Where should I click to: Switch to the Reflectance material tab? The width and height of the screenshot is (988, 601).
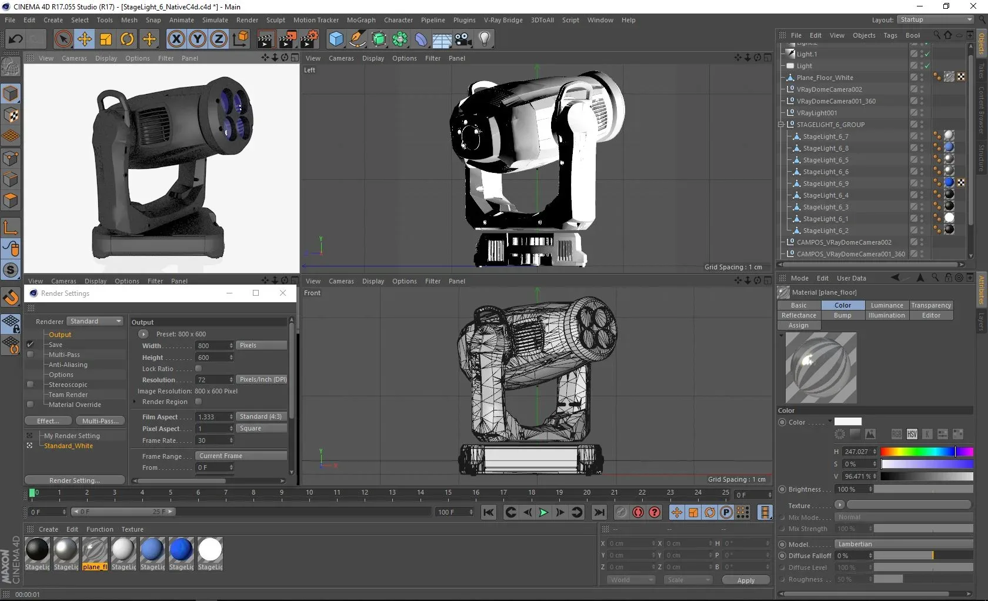pos(799,315)
